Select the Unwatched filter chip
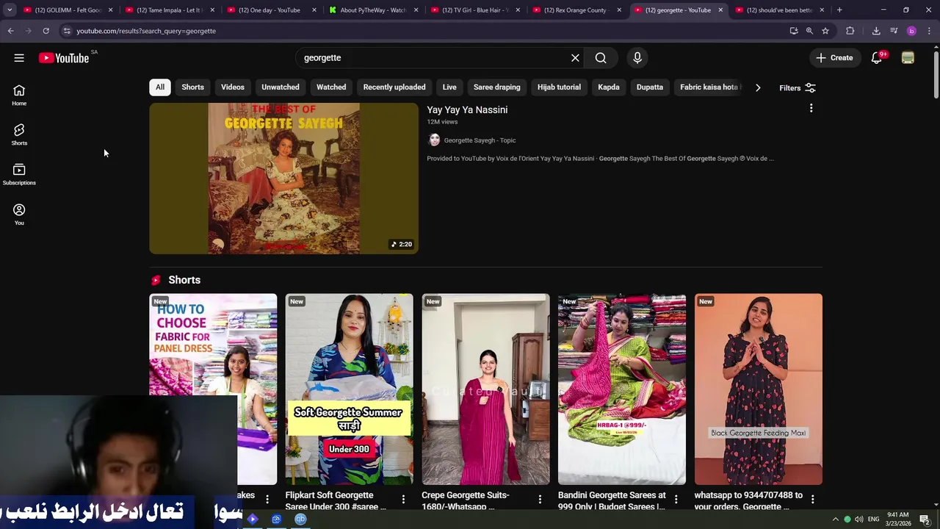The image size is (940, 529). point(281,87)
